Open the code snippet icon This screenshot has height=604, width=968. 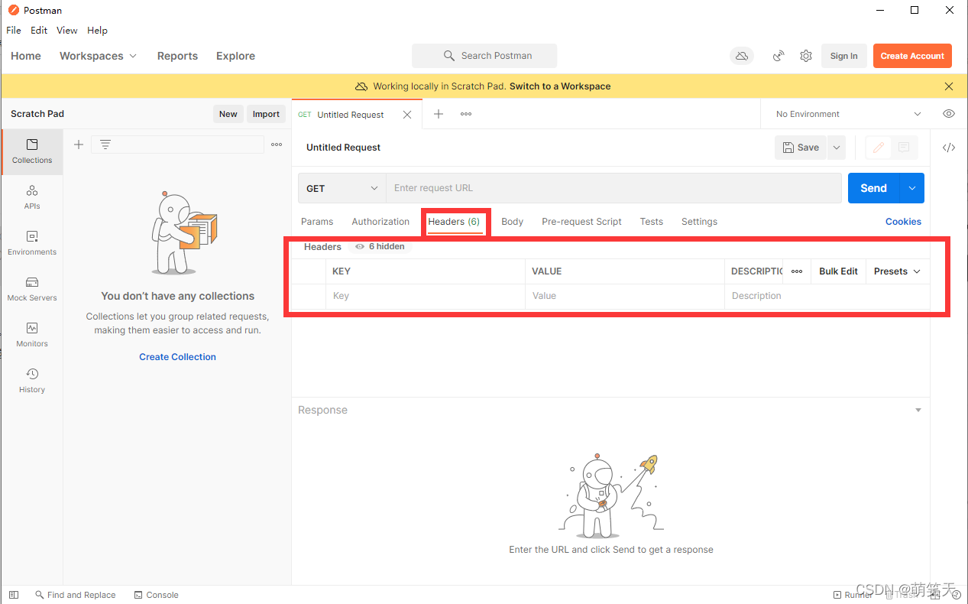pyautogui.click(x=949, y=148)
